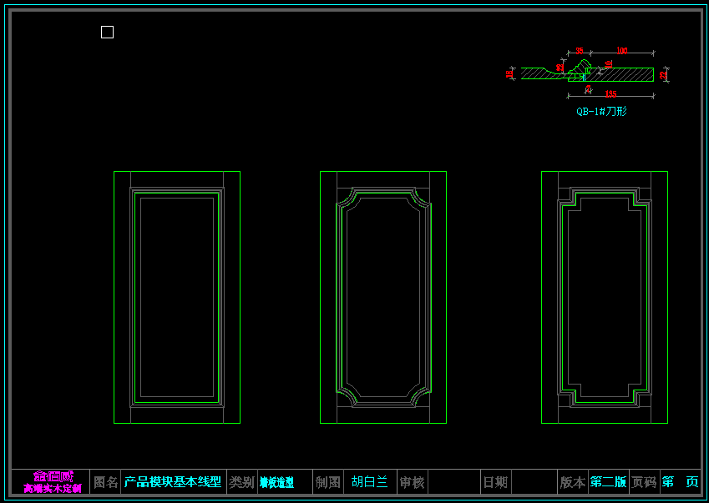
Task: Click the small white square marker
Action: 107,33
